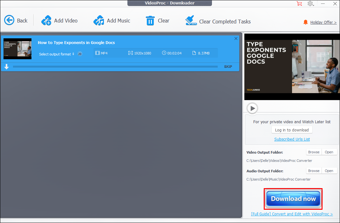340x223 pixels.
Task: Click the Add Music label
Action: coord(119,21)
